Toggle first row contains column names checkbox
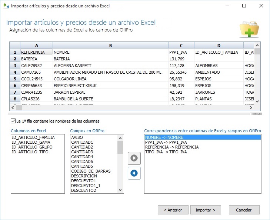Viewport: 270px width, 220px height. [13, 121]
